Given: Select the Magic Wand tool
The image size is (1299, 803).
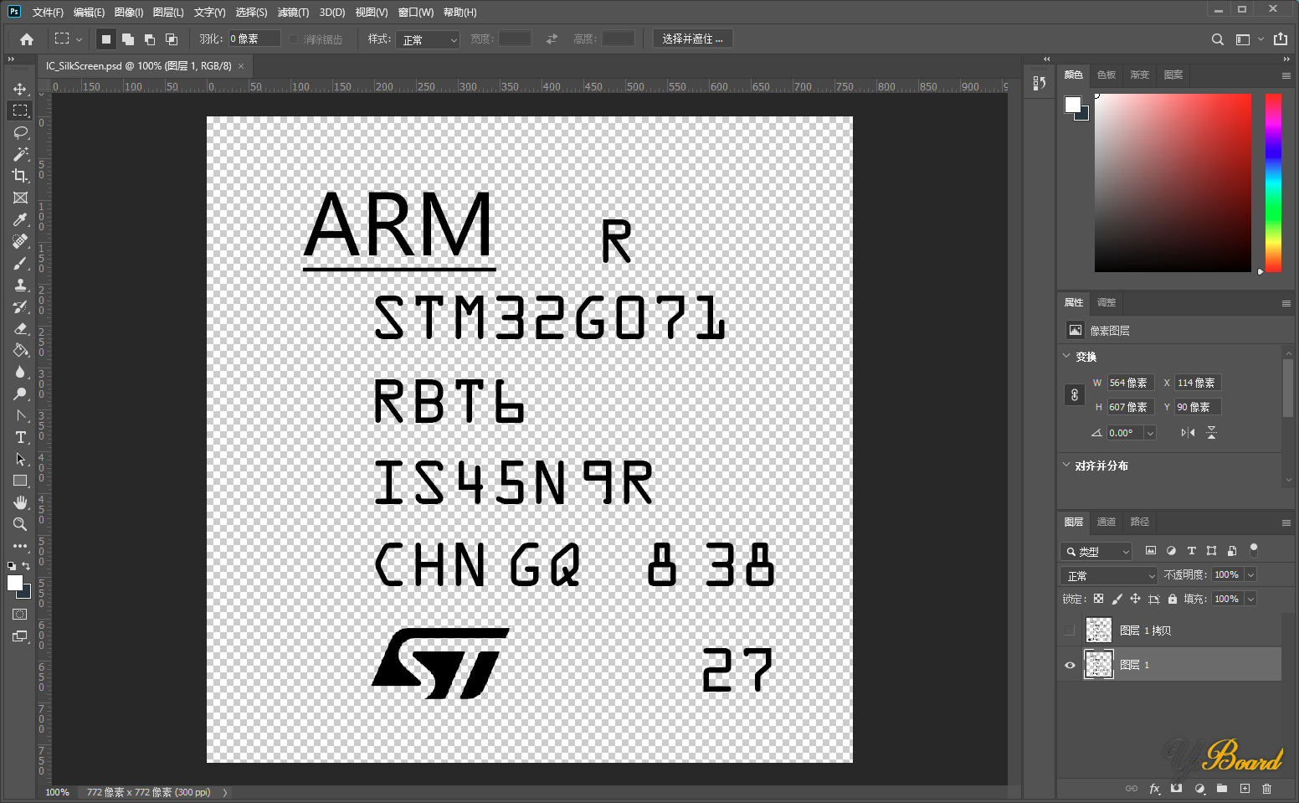Looking at the screenshot, I should coord(20,154).
